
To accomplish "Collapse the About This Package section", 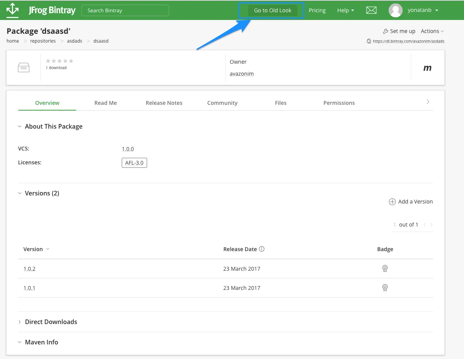I will pos(20,126).
